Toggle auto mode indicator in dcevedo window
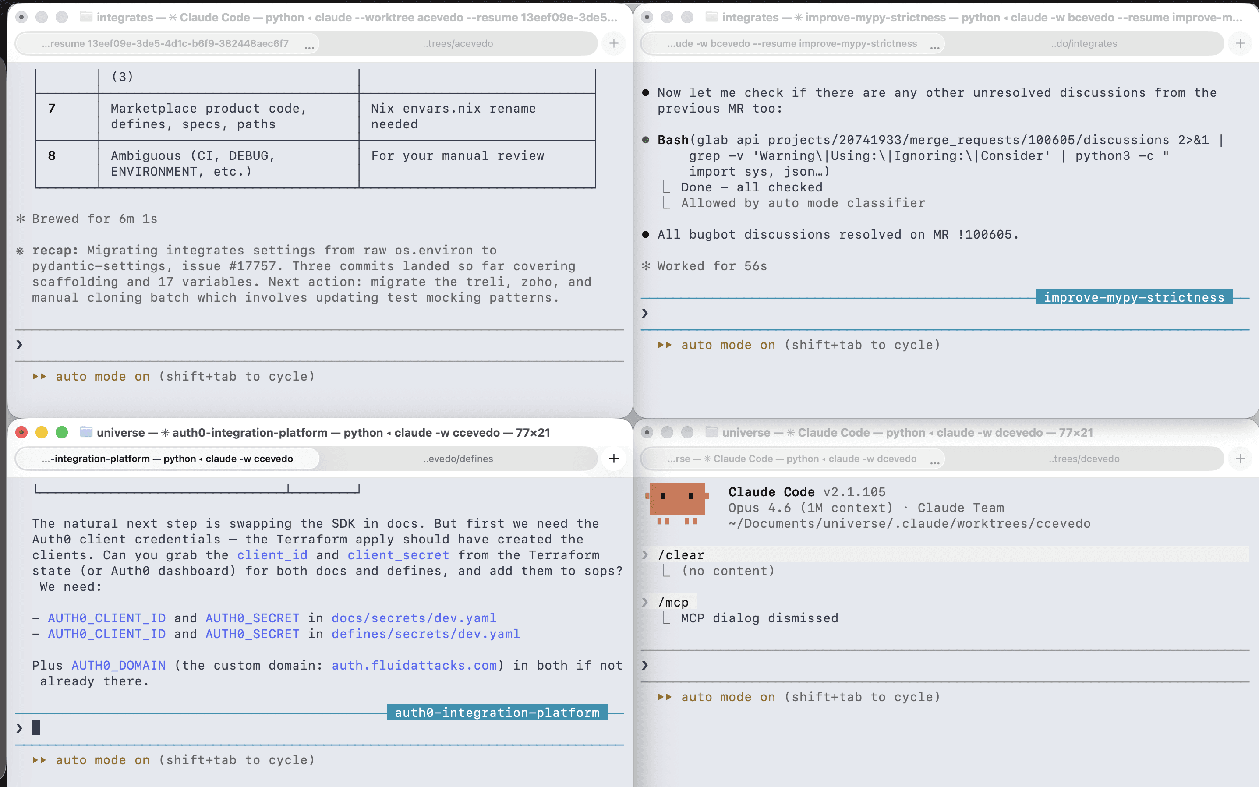 pos(728,697)
